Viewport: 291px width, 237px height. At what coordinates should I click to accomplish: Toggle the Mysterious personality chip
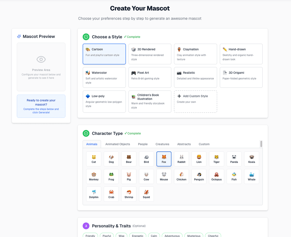click(x=194, y=236)
